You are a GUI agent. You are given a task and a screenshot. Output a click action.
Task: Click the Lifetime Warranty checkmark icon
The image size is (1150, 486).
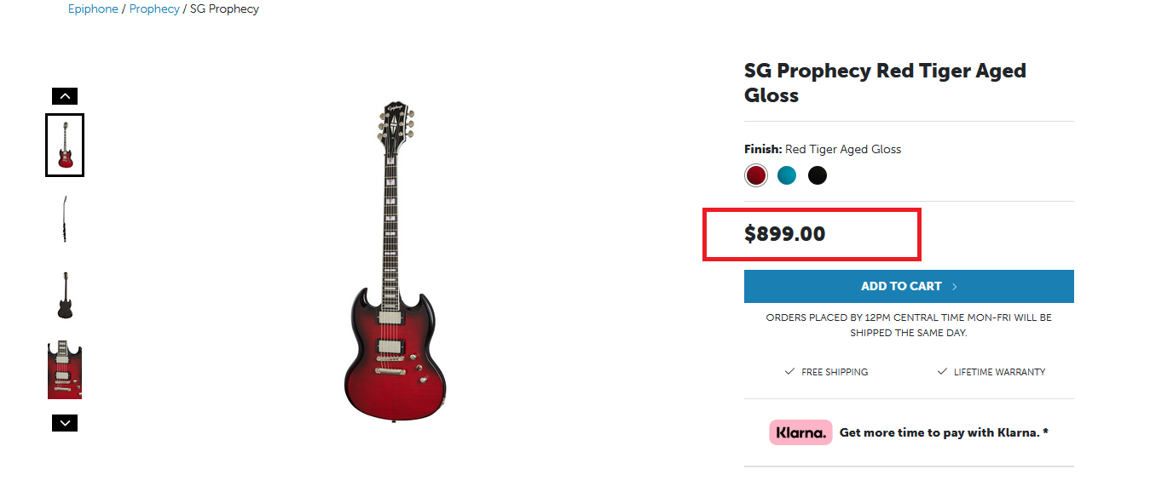(x=942, y=372)
